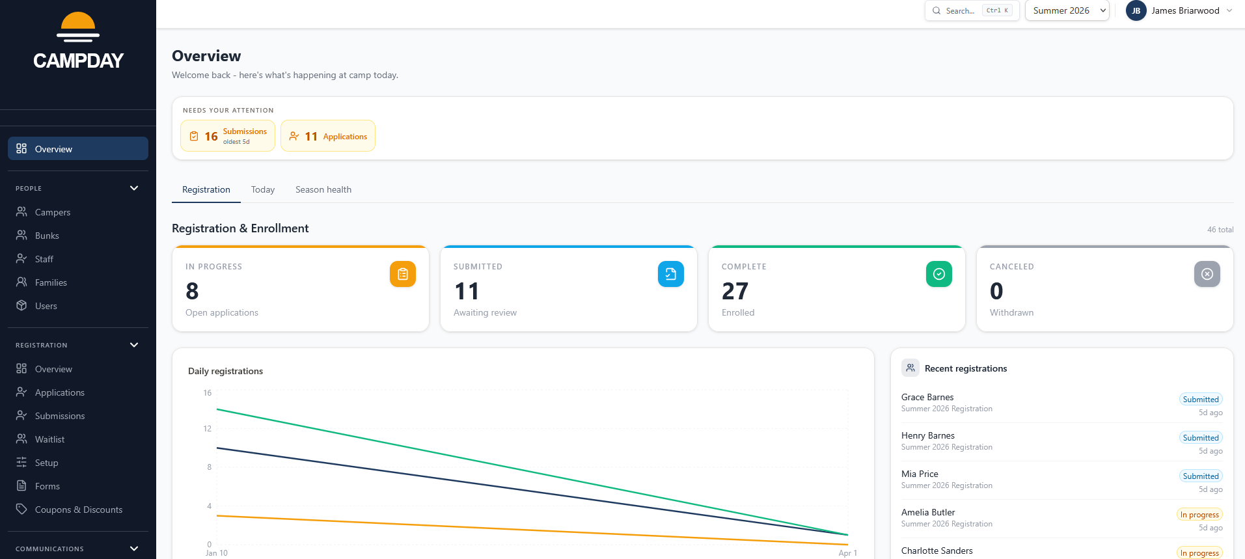Click the Families sidebar icon
The width and height of the screenshot is (1245, 559).
click(21, 282)
